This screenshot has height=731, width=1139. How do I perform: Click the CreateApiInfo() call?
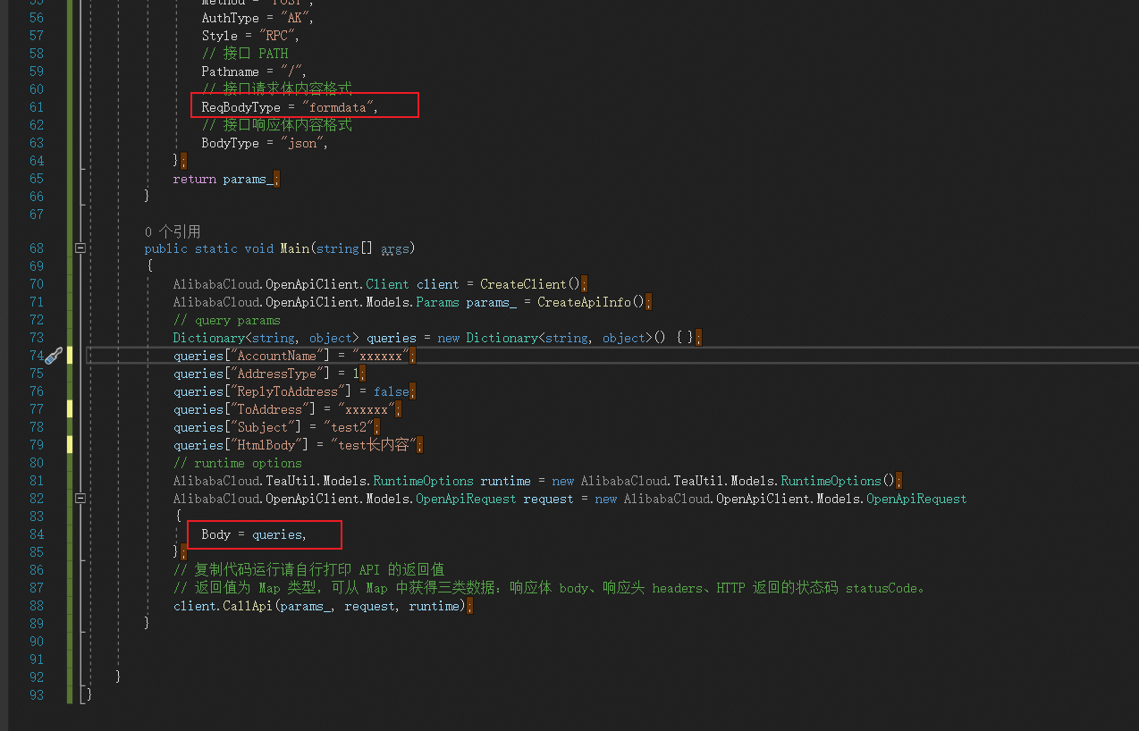(591, 302)
